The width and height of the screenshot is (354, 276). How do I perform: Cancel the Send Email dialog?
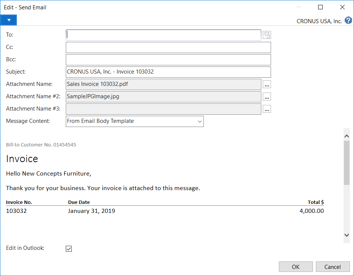click(x=332, y=267)
